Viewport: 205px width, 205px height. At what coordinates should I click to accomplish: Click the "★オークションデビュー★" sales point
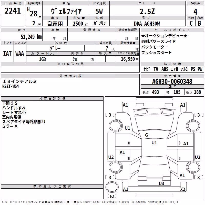pos(164,36)
